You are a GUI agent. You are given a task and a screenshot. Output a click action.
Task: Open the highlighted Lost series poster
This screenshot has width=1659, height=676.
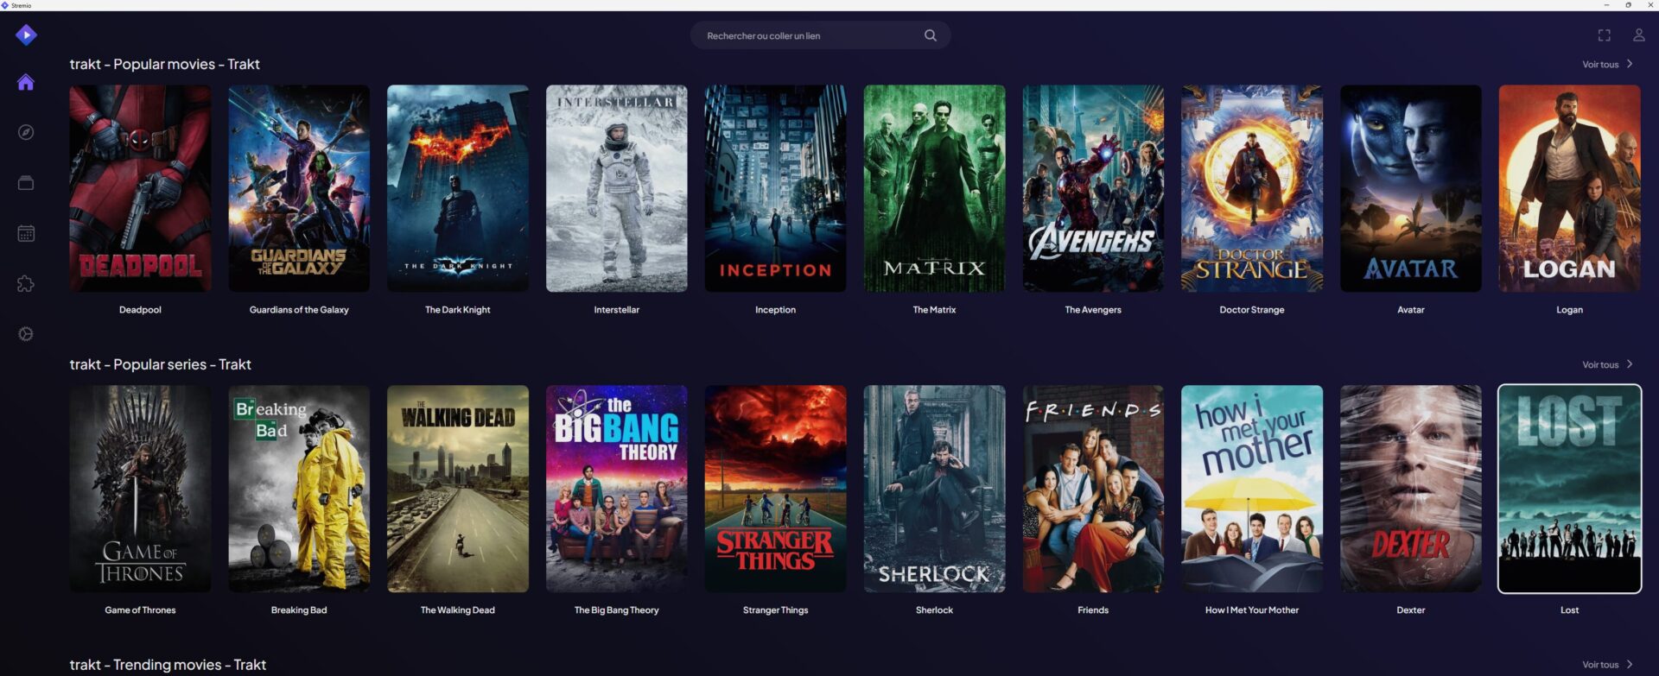[1569, 489]
